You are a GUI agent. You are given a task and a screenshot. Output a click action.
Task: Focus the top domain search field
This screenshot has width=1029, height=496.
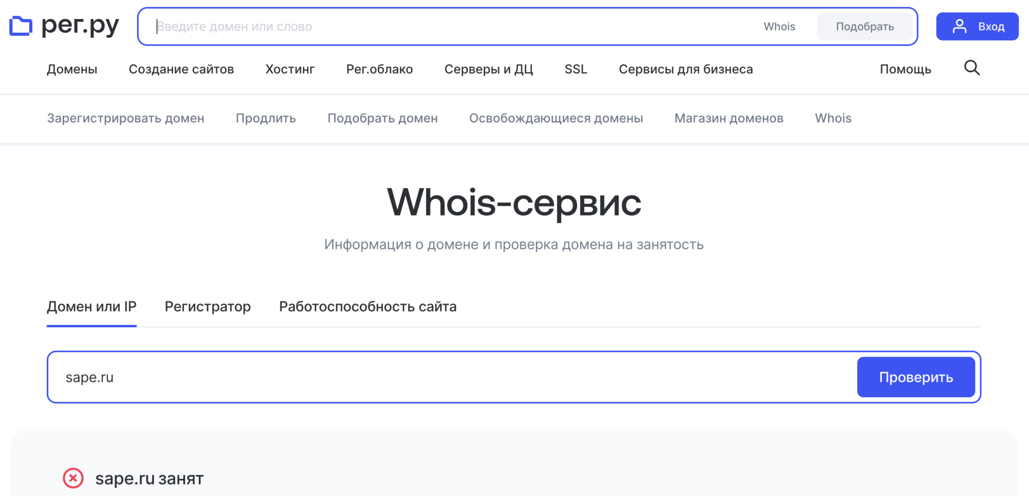click(452, 27)
